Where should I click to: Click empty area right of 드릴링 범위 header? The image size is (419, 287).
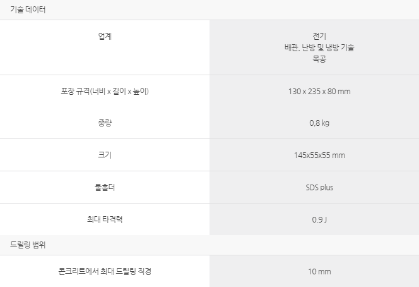(x=314, y=245)
